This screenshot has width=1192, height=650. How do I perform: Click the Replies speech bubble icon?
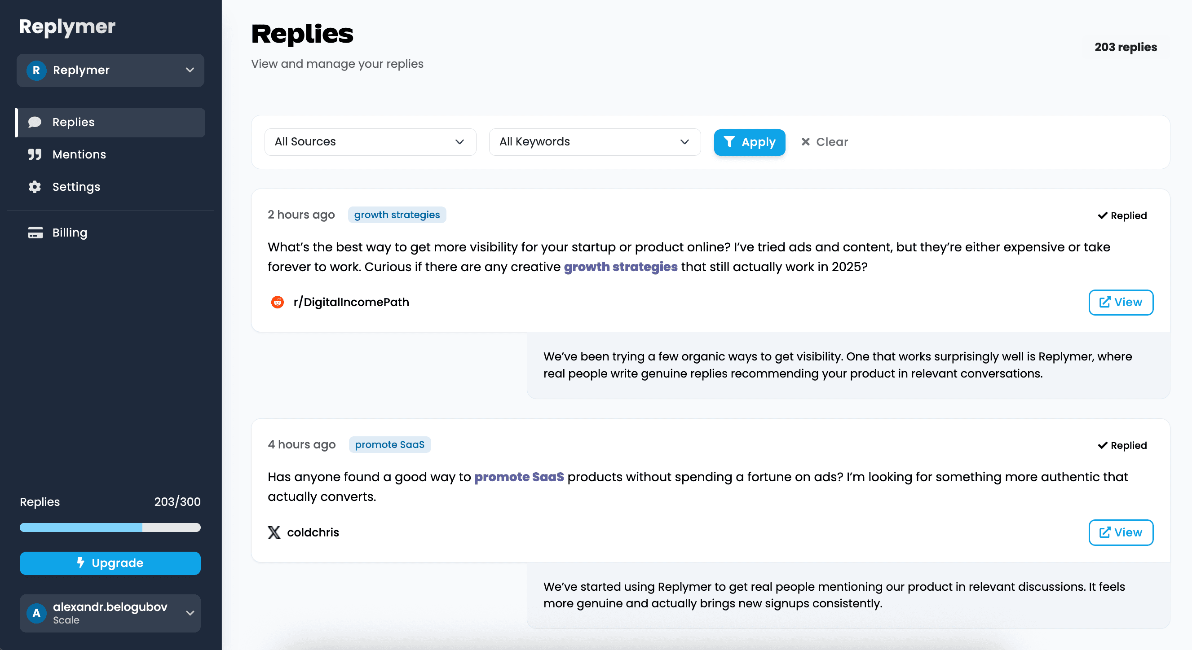click(35, 122)
